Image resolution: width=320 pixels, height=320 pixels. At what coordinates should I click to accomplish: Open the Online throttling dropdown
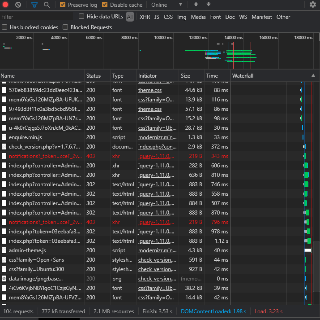point(166,5)
